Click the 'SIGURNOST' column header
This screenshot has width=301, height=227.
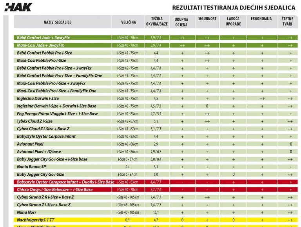click(x=207, y=22)
